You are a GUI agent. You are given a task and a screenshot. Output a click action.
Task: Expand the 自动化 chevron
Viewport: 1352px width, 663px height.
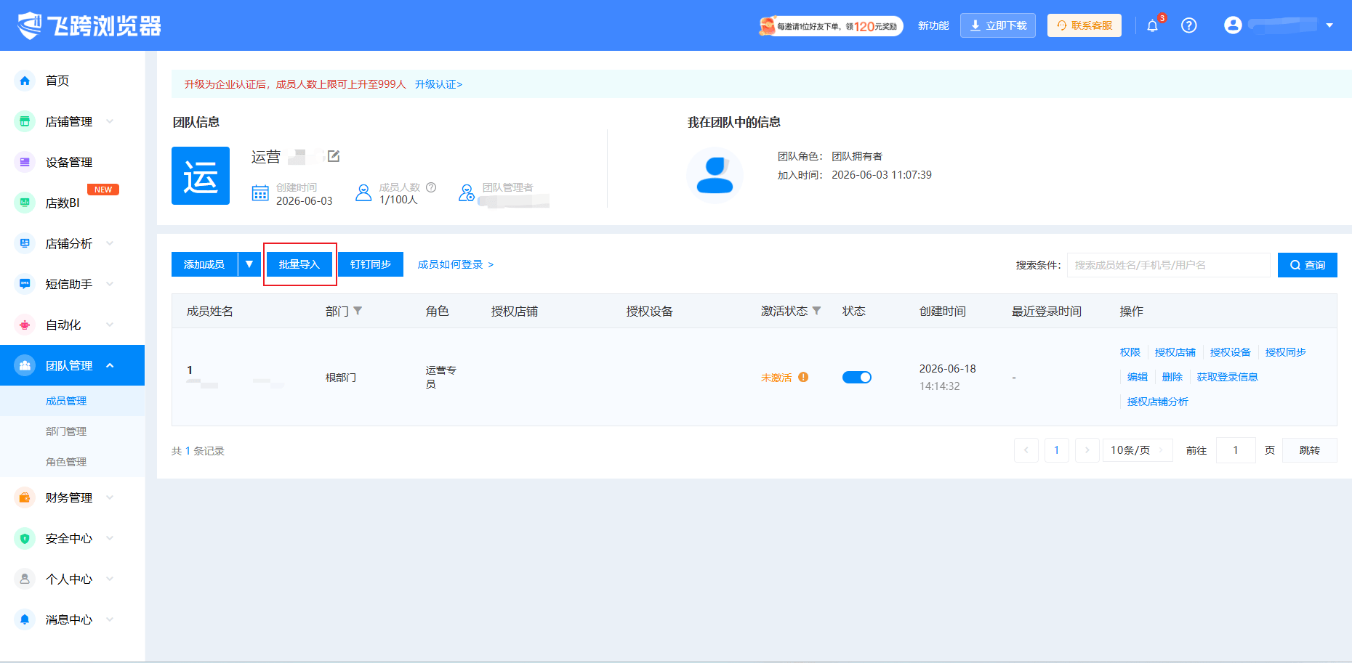coord(110,325)
